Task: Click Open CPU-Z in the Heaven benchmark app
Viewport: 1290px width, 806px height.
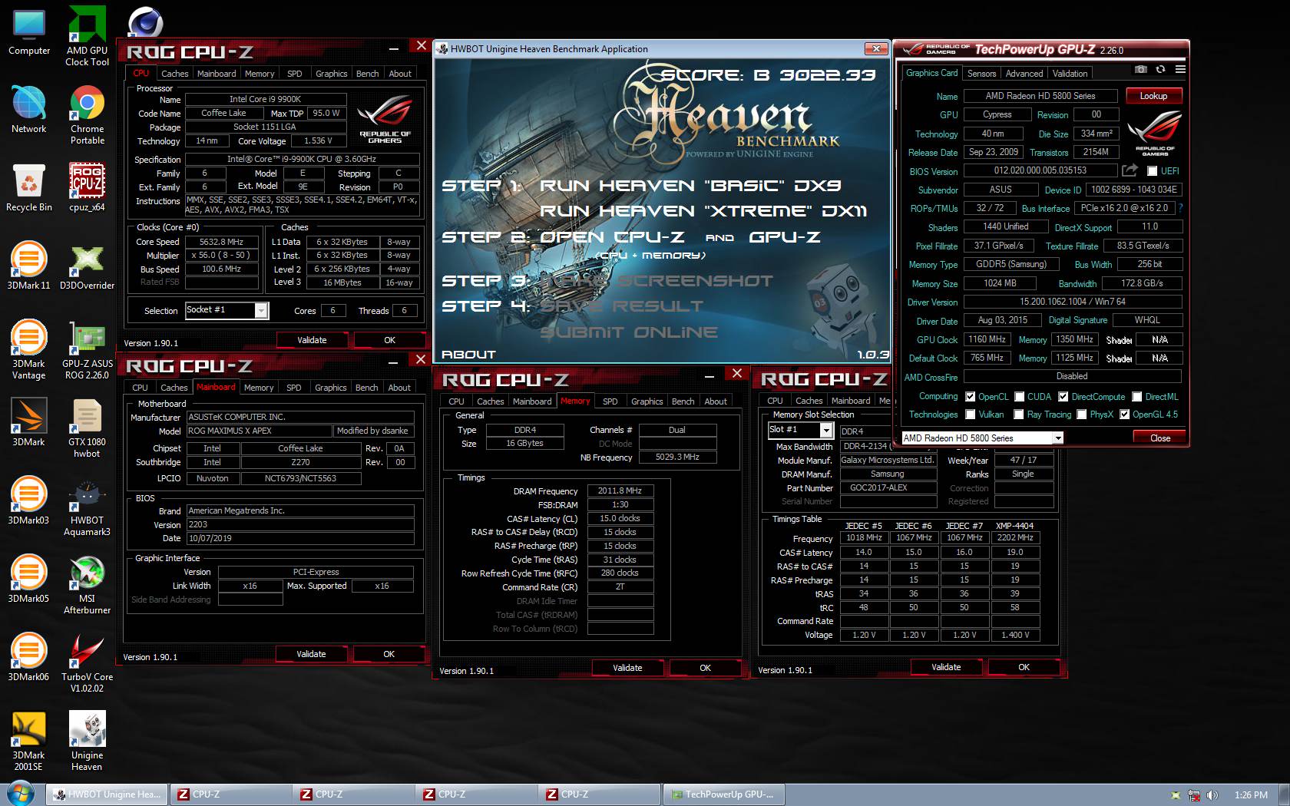Action: point(612,237)
